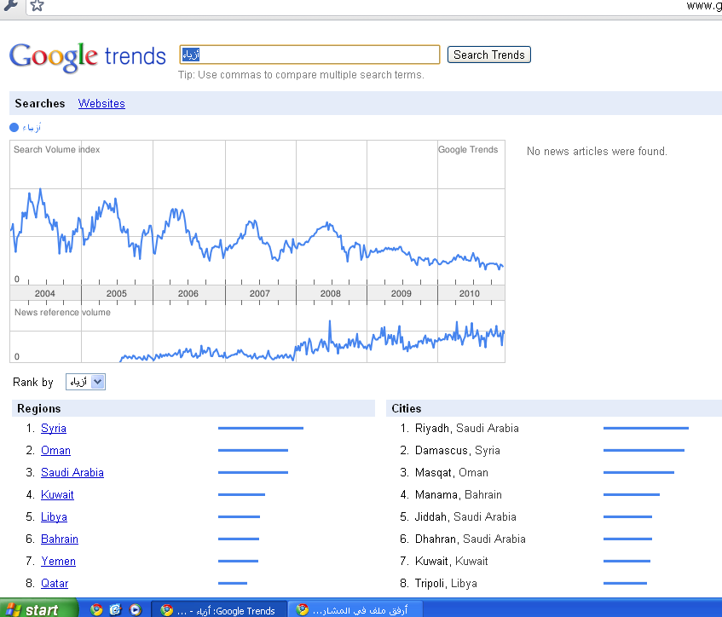Click the middle Quick Launch icon

coord(115,609)
